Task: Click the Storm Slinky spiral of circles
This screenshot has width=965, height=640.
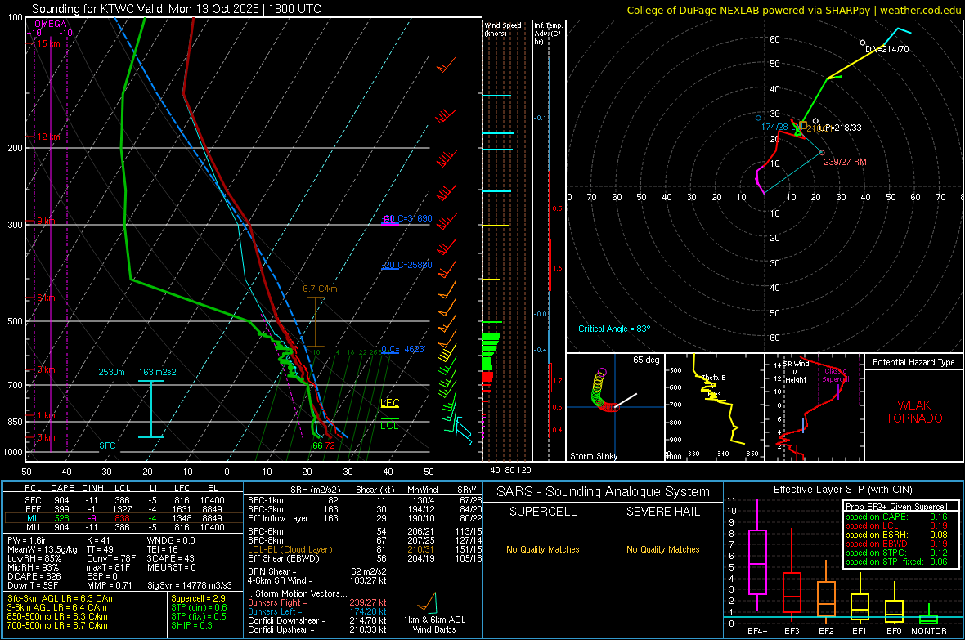Action: (x=603, y=391)
